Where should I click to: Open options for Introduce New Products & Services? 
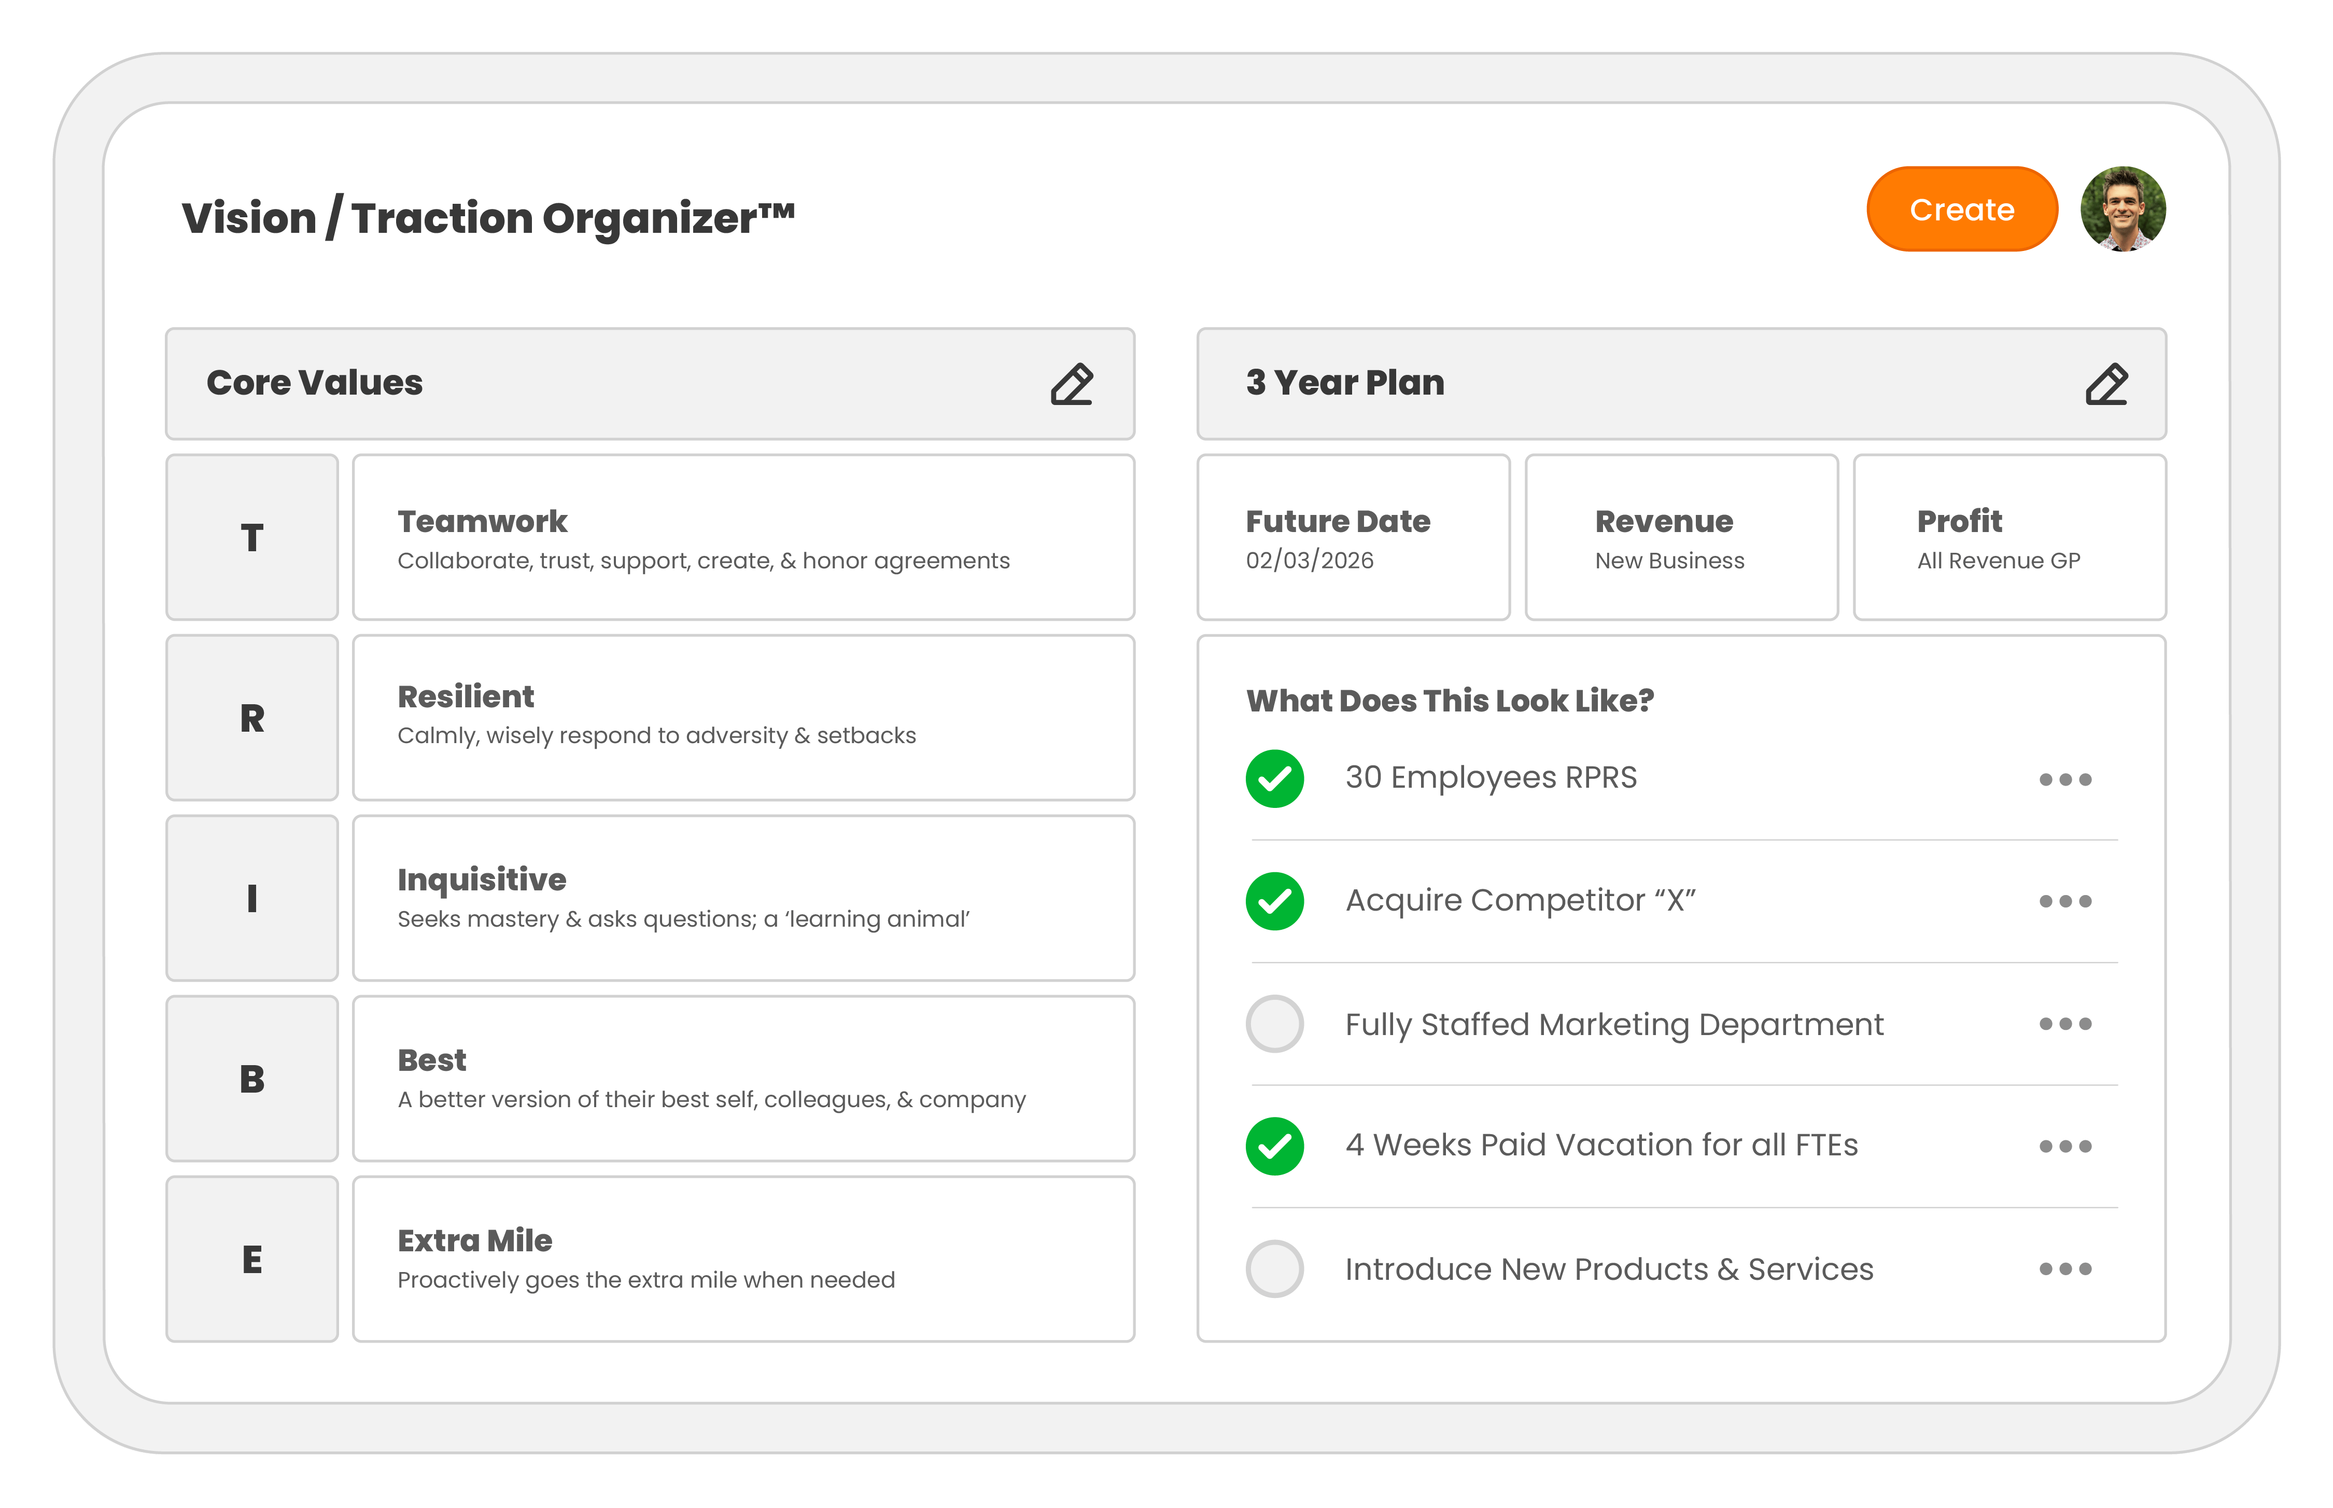2065,1268
